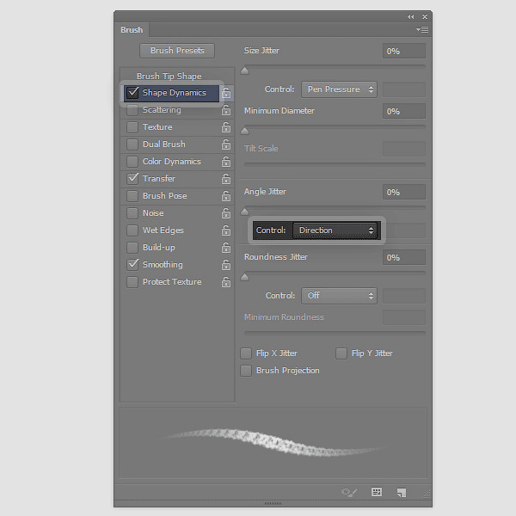Select the Scattering label in the list
This screenshot has width=516, height=516.
pyautogui.click(x=162, y=110)
